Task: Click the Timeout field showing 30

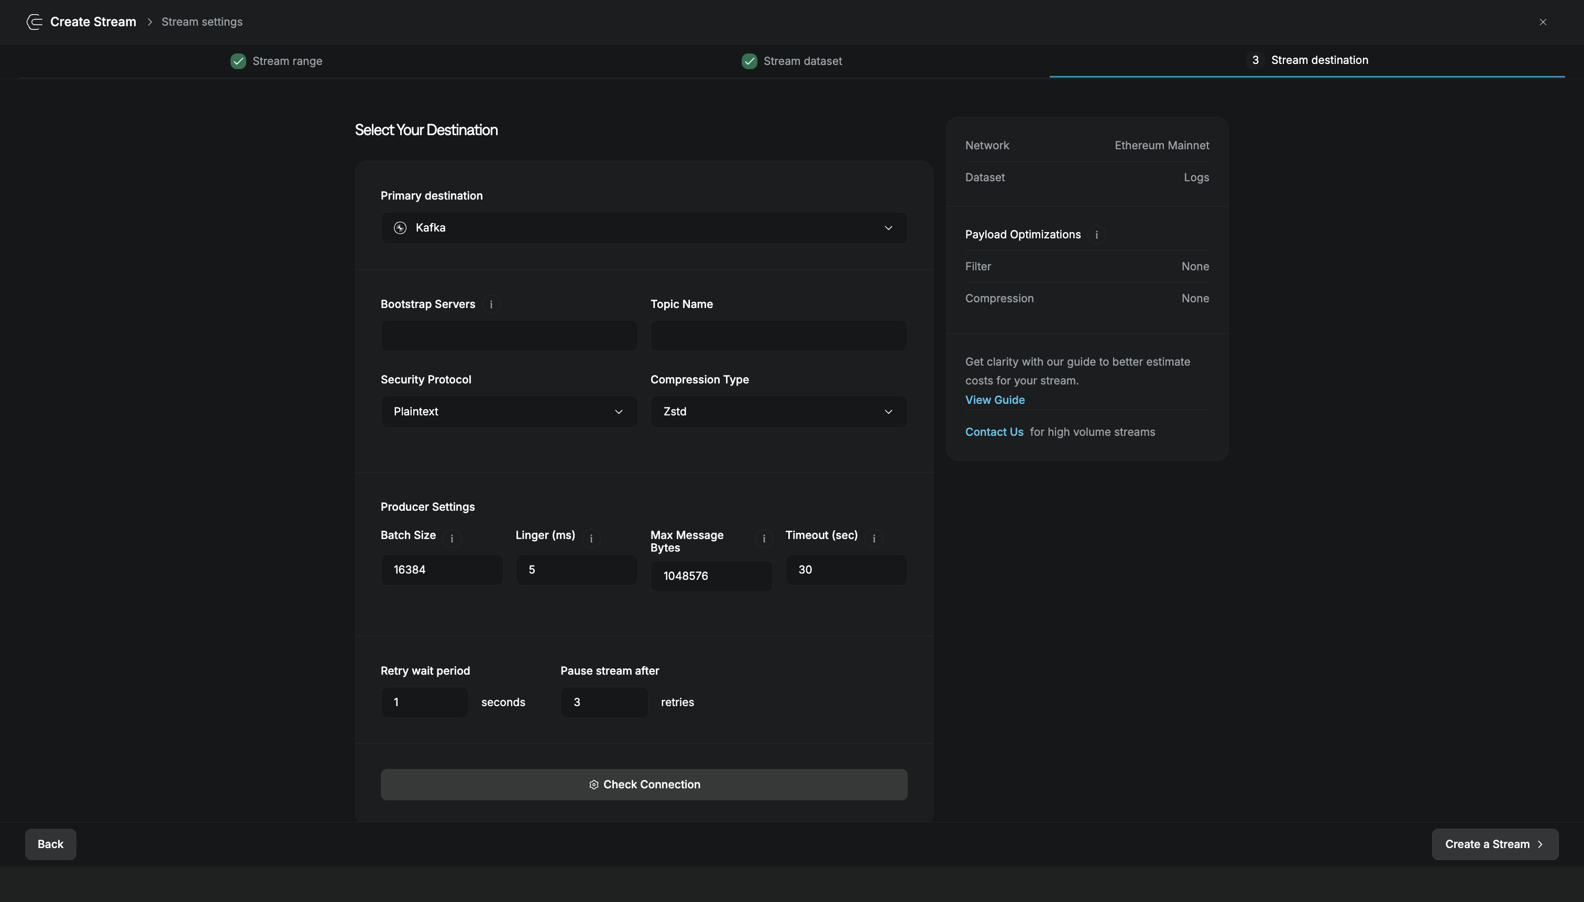Action: click(x=846, y=569)
